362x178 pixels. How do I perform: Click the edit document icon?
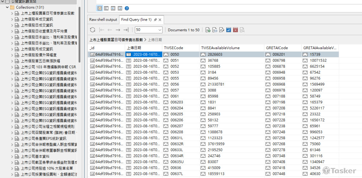click(222, 30)
